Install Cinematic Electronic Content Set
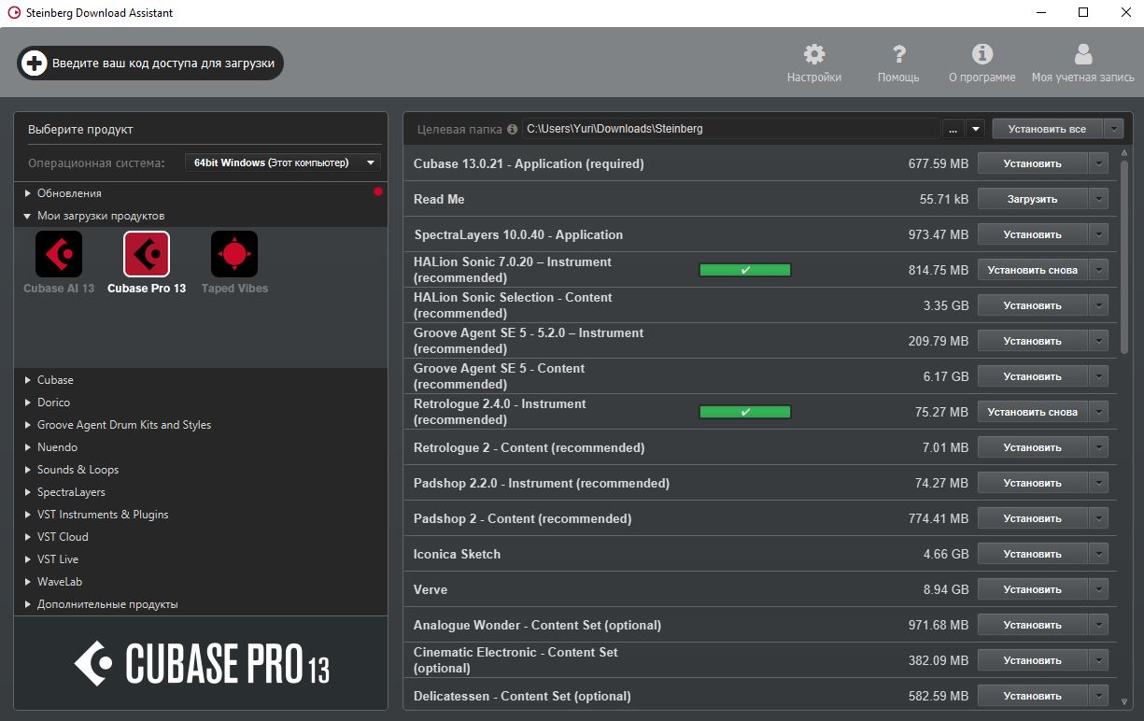The height and width of the screenshot is (721, 1144). [1033, 660]
